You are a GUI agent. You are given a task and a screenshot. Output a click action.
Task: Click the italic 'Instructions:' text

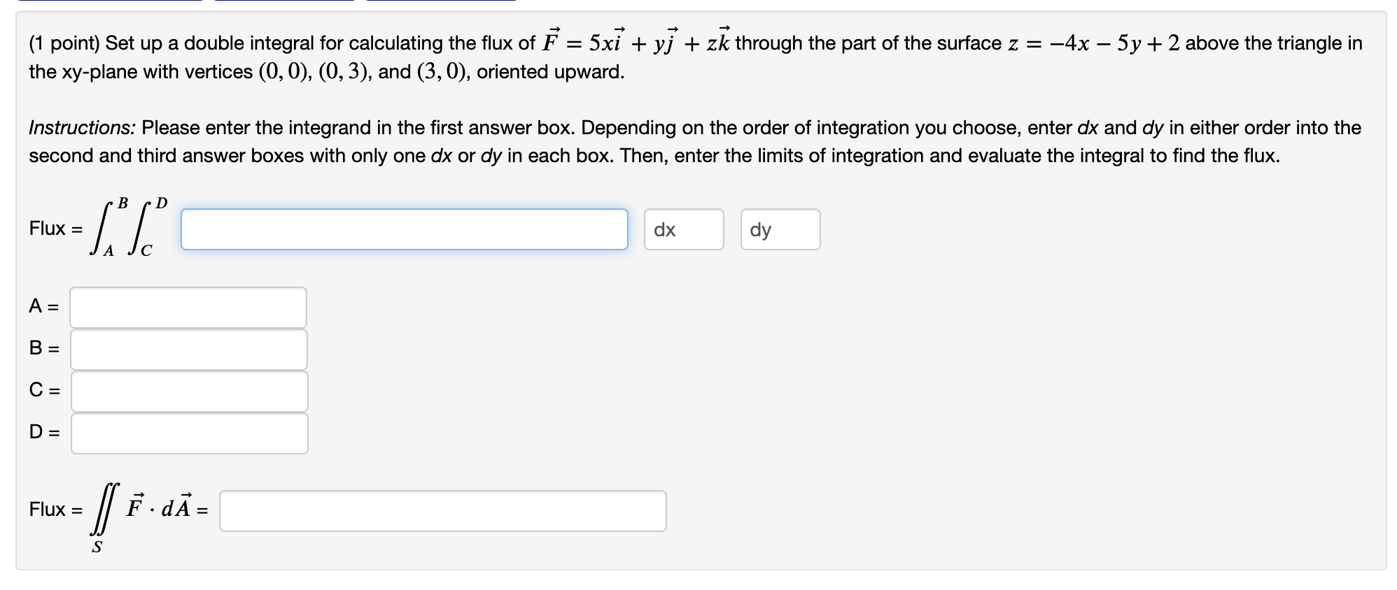pyautogui.click(x=83, y=128)
